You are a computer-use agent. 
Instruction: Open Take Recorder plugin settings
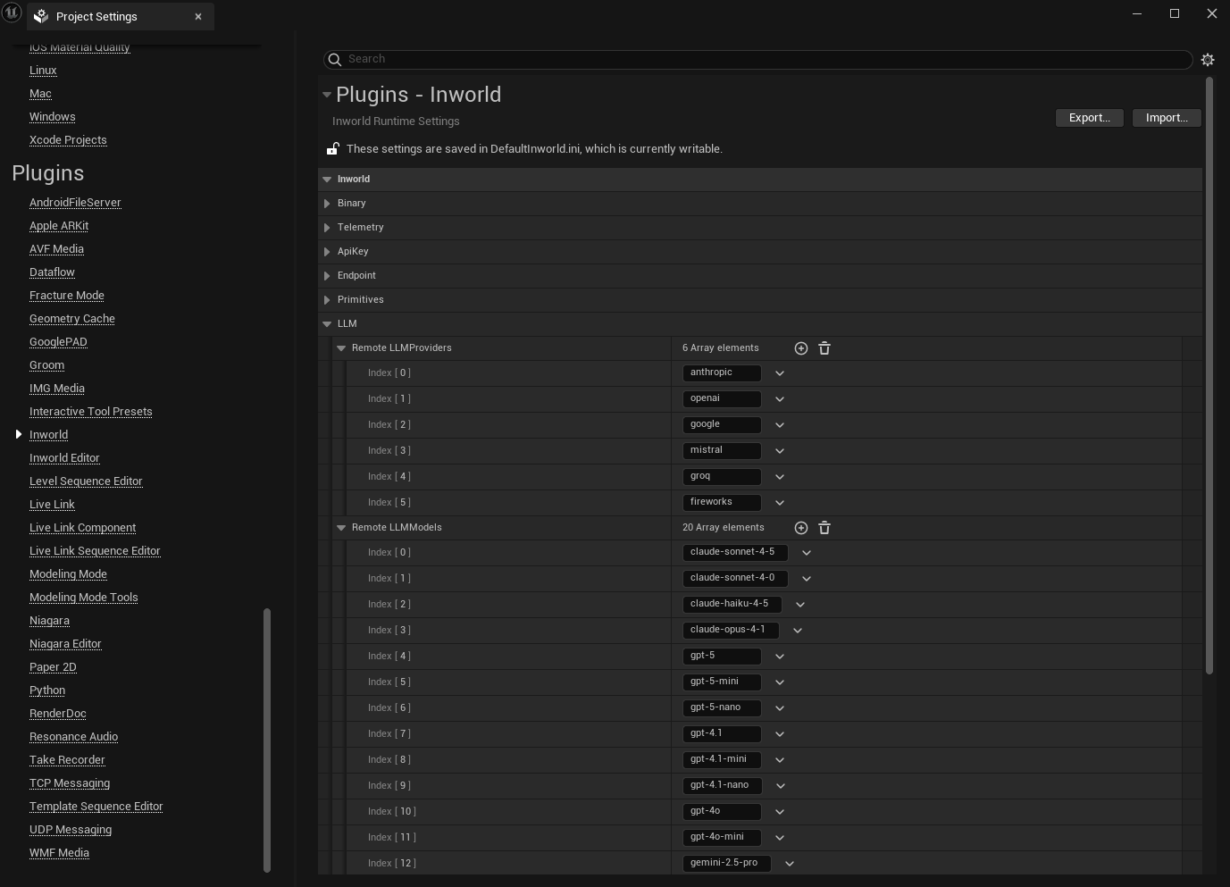coord(67,760)
